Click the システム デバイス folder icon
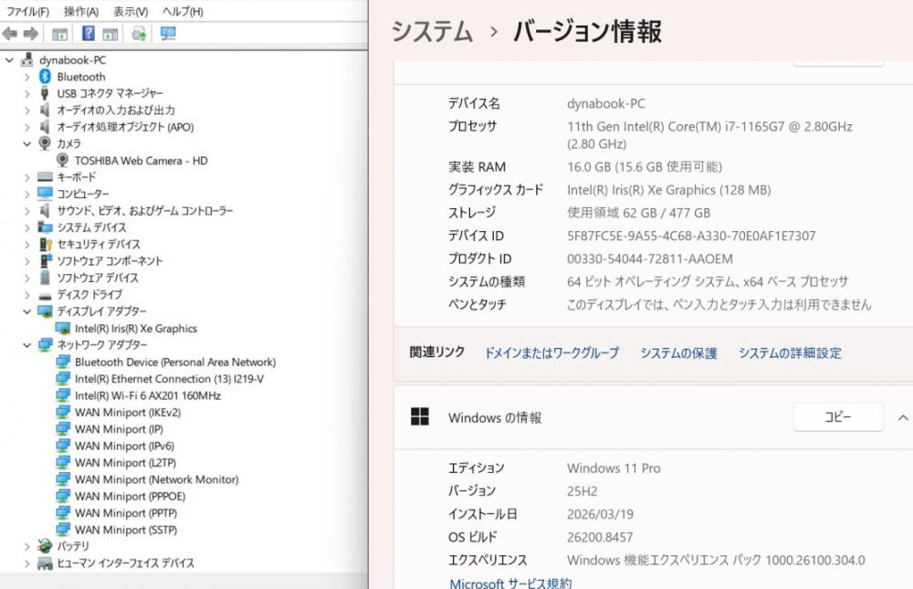913x589 pixels. click(x=45, y=227)
